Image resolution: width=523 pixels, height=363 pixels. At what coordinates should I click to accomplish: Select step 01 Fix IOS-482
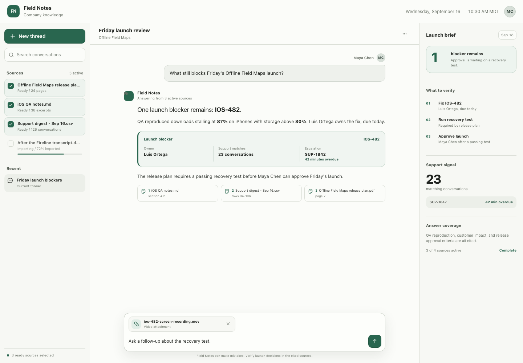point(471,106)
